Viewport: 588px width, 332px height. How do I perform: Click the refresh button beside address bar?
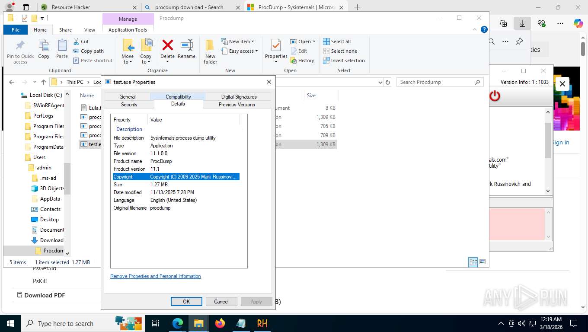tap(388, 82)
